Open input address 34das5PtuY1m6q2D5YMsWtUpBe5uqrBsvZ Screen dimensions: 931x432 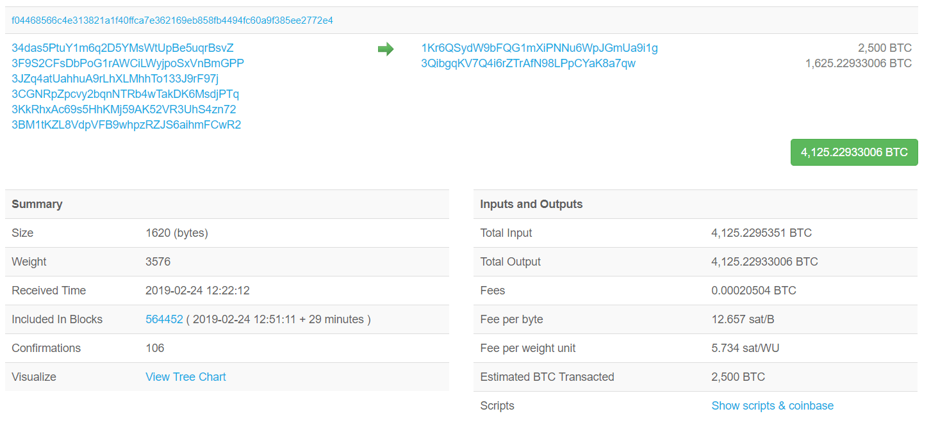[122, 48]
